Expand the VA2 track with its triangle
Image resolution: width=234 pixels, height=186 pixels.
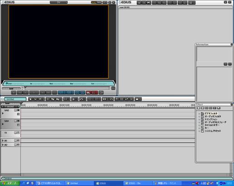pyautogui.click(x=3, y=113)
